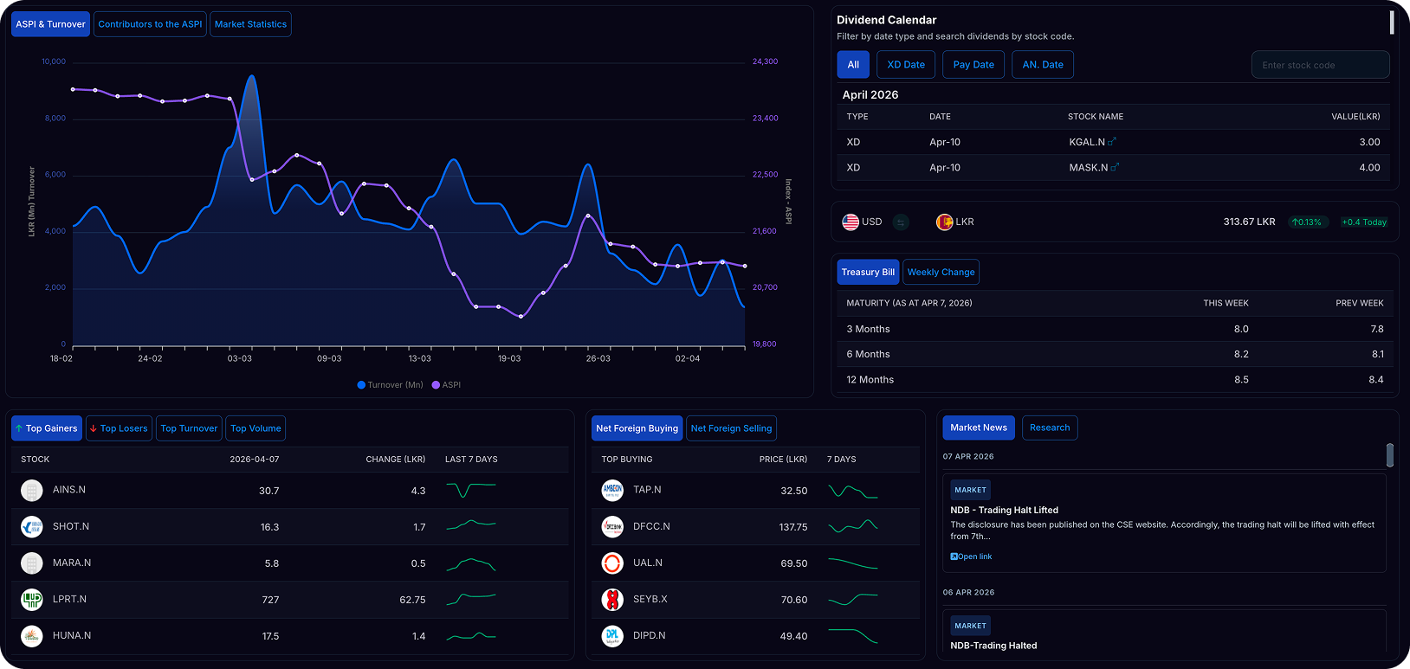This screenshot has width=1410, height=669.
Task: Open the external link icon beside KGAL.N
Action: click(x=1112, y=142)
